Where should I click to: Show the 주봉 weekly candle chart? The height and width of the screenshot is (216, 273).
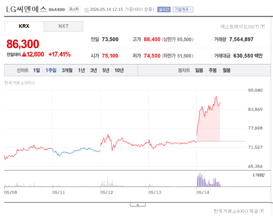click(213, 70)
